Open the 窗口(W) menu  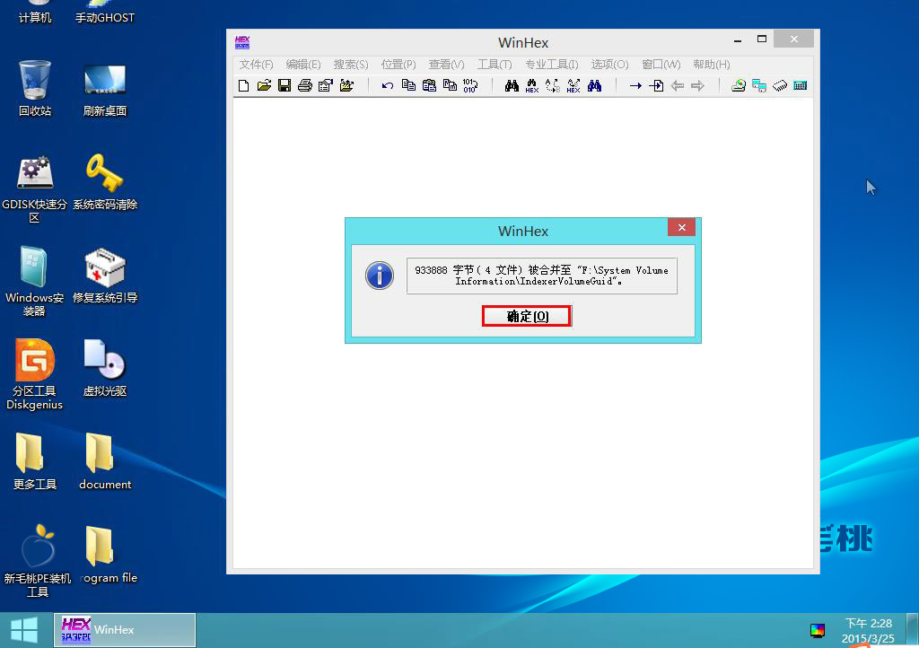[661, 65]
